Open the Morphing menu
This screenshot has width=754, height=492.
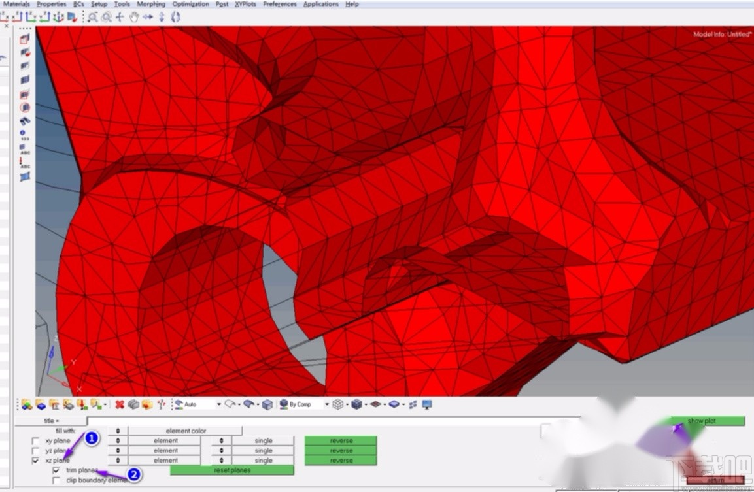click(150, 4)
